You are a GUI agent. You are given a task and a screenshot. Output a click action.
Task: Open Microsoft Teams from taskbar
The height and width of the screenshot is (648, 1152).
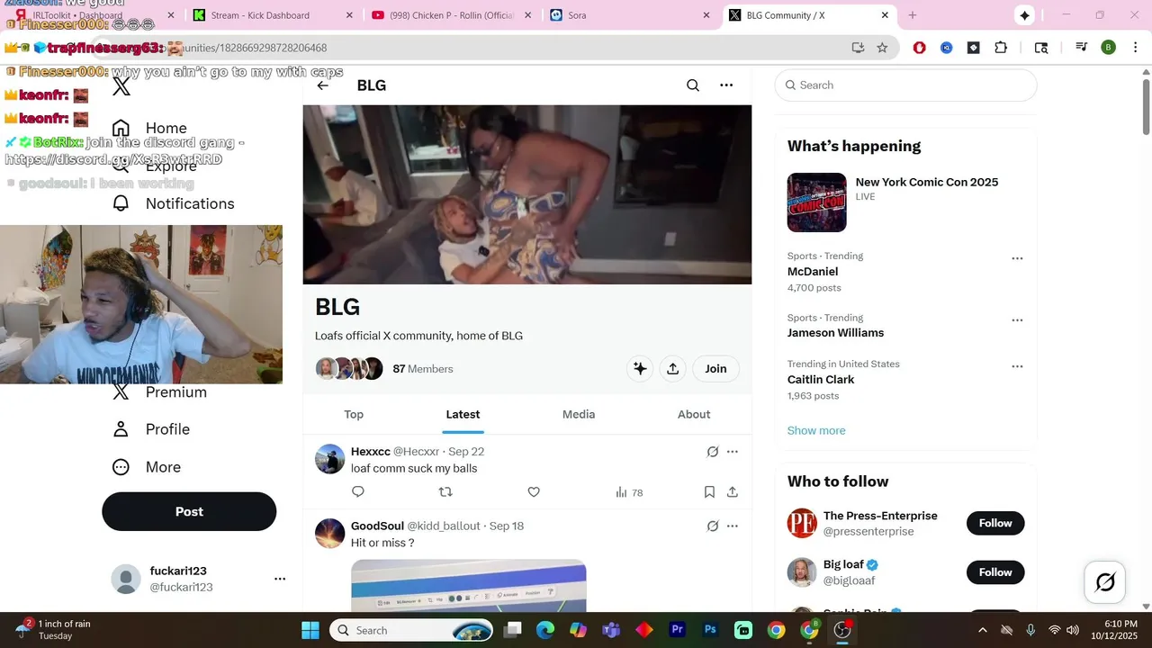tap(611, 630)
